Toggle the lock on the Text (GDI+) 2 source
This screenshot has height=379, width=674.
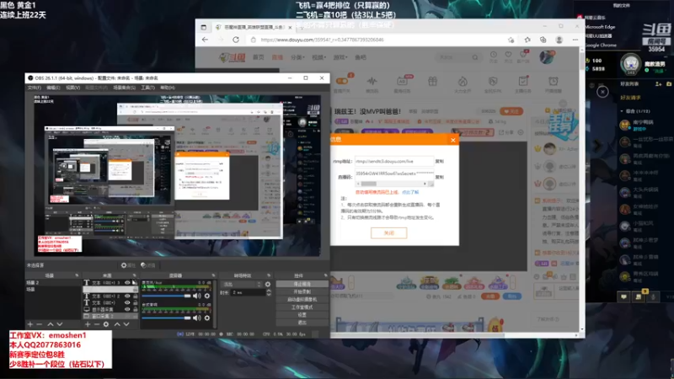pos(135,296)
